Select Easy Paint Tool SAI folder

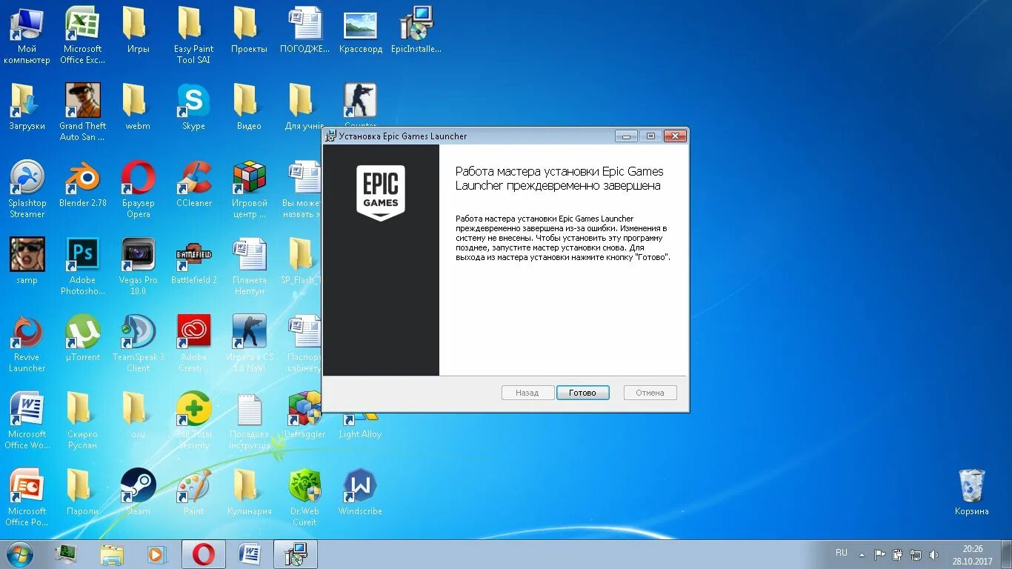193,35
